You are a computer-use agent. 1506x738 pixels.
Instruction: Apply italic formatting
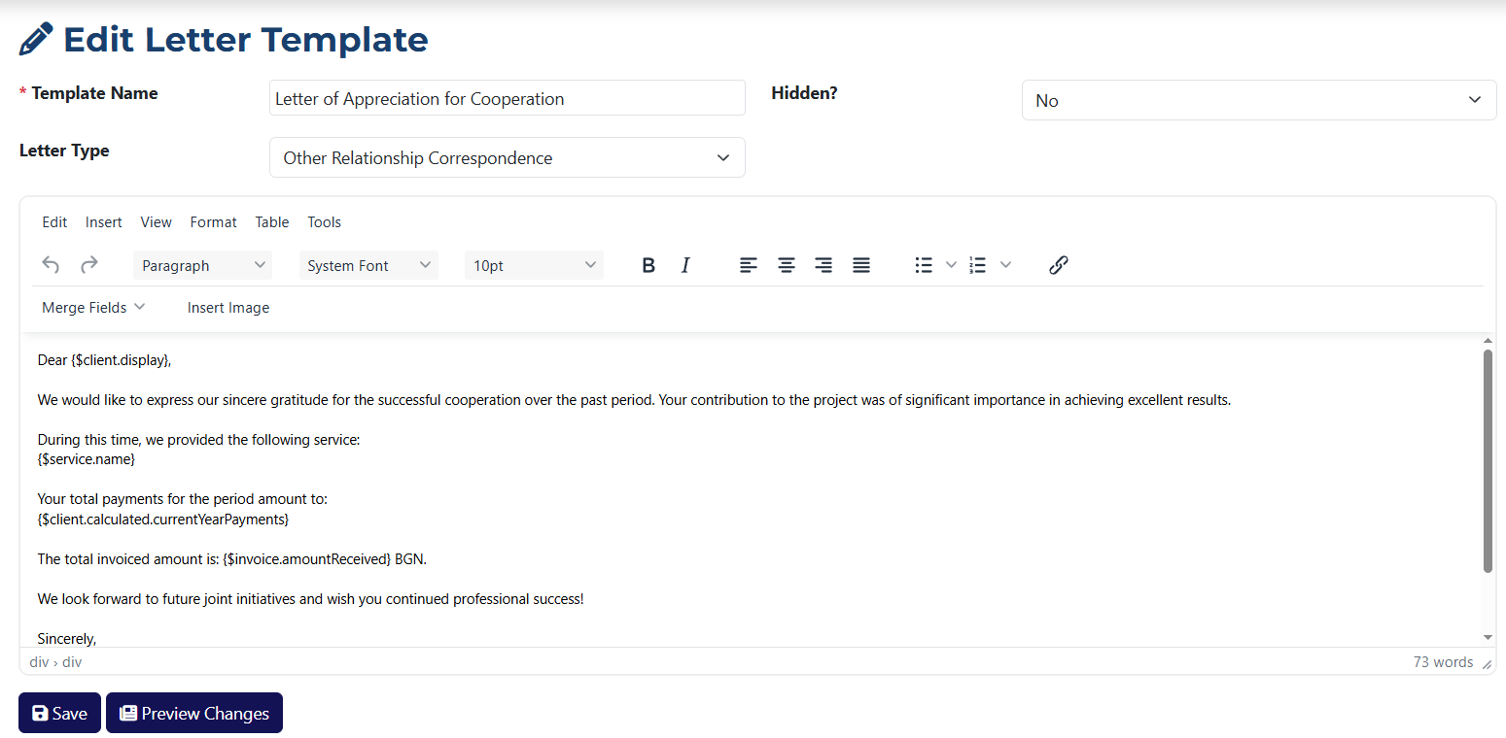pyautogui.click(x=685, y=264)
